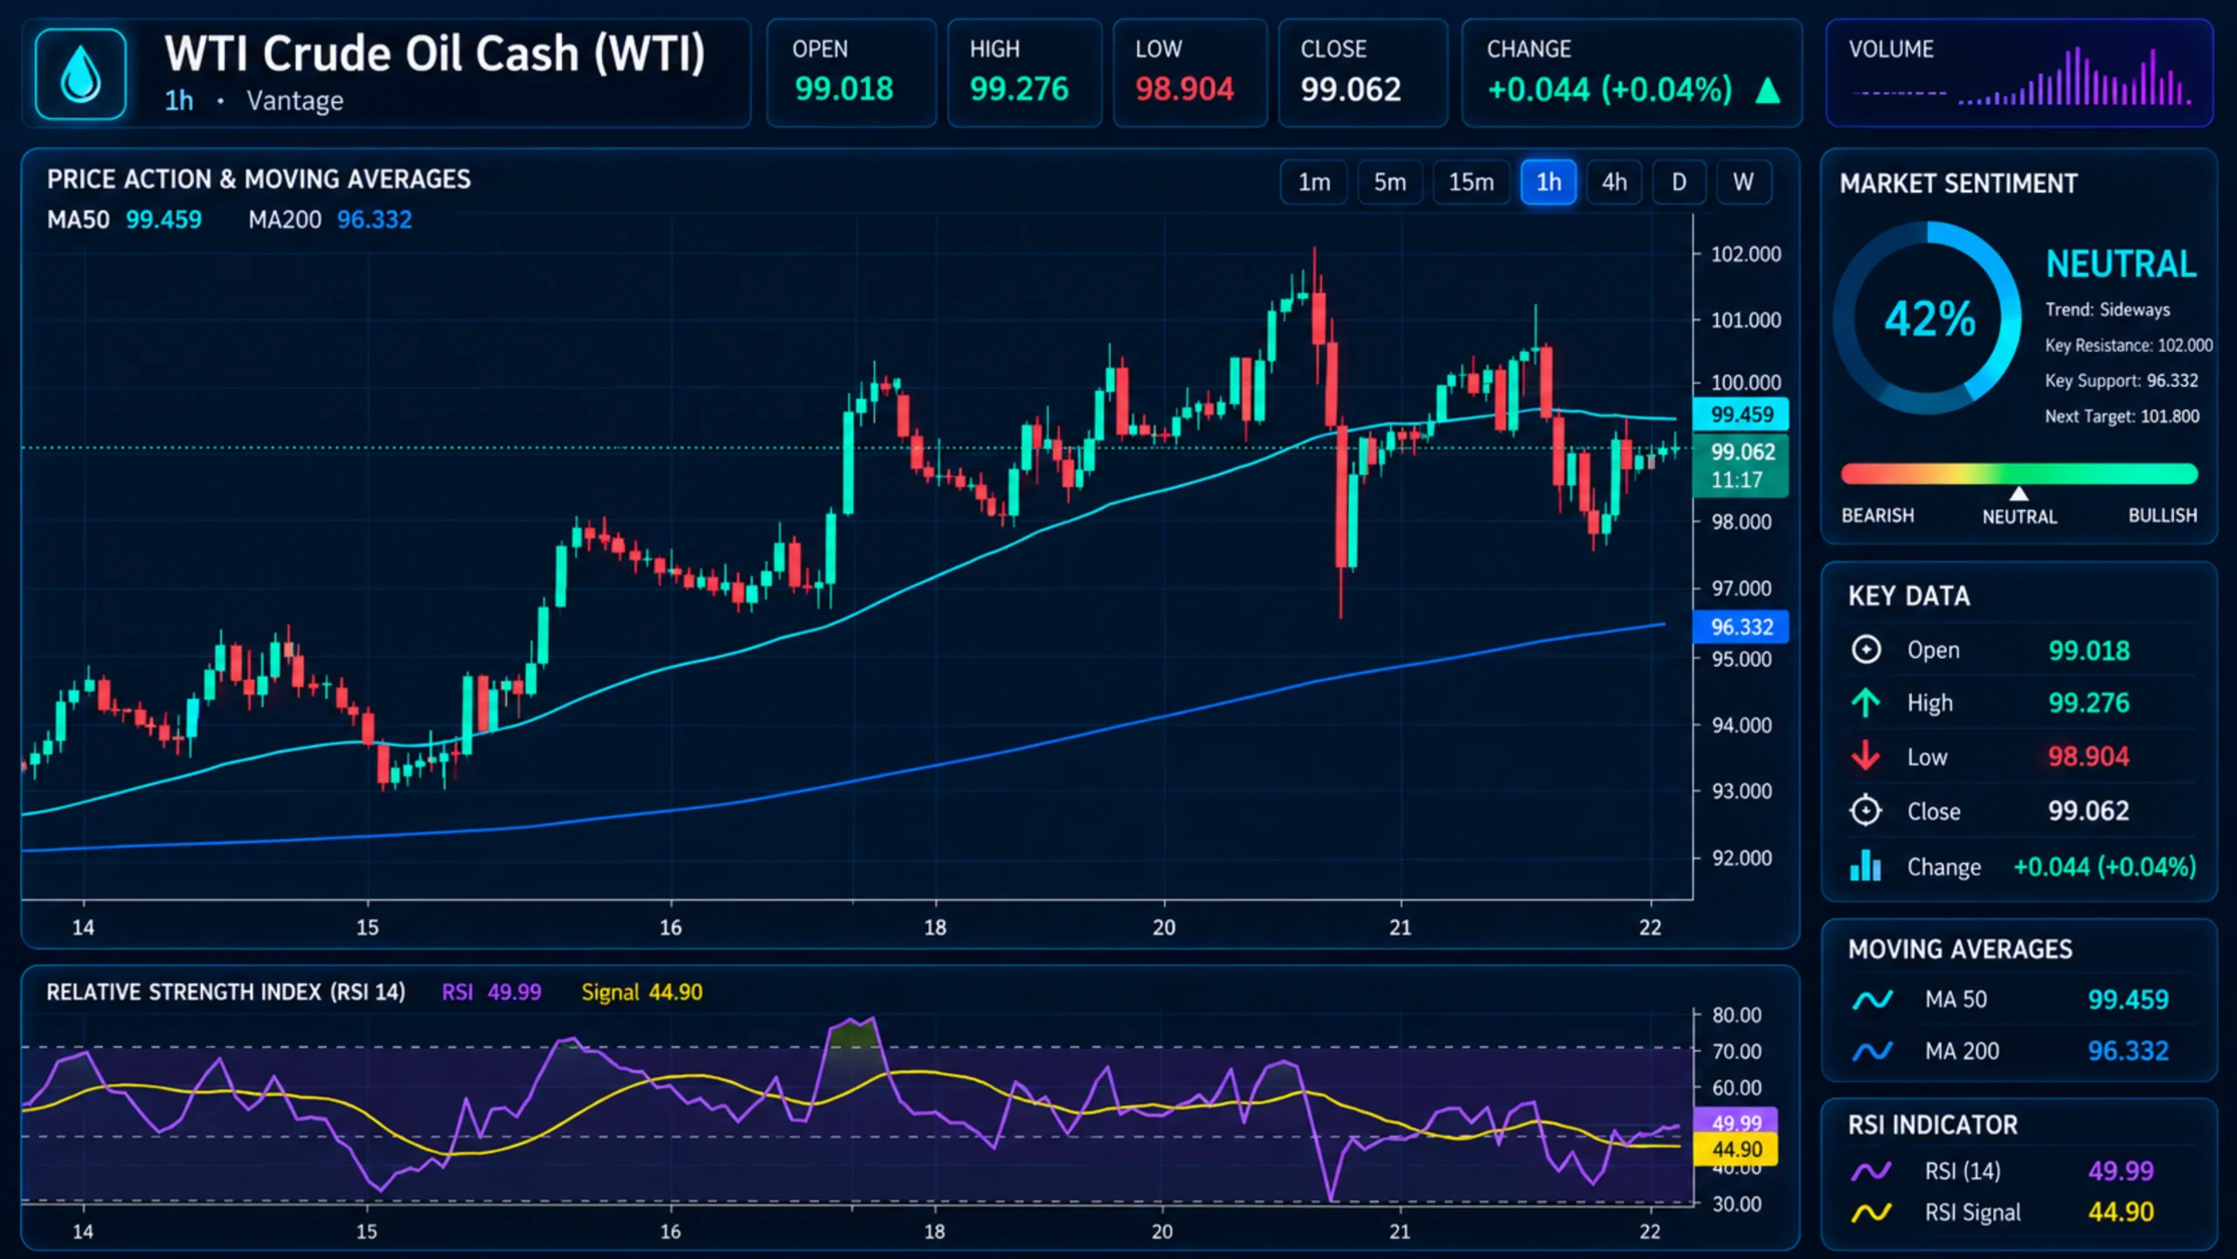
Task: Click the Close crosshair icon in Key Data
Action: click(1866, 810)
